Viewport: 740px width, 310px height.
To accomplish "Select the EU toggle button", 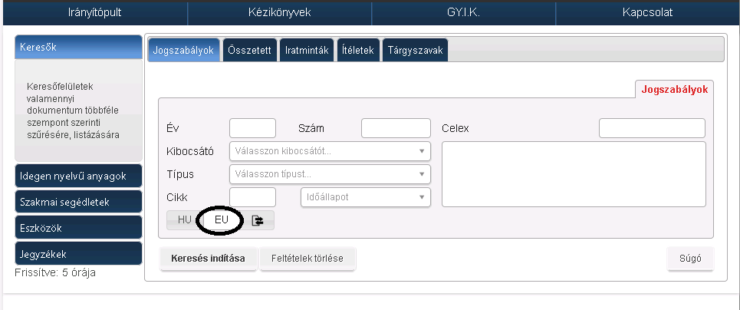I will coord(222,220).
